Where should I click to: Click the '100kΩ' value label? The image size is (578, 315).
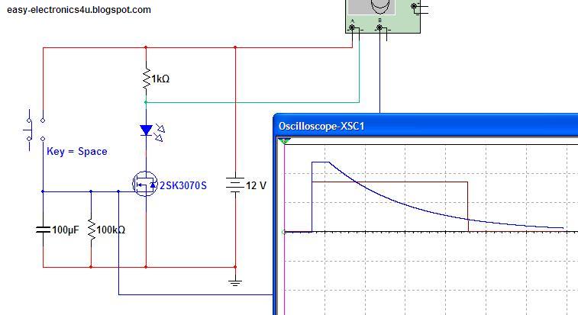[x=111, y=230]
